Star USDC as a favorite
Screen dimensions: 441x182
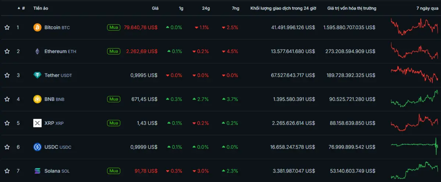pos(7,147)
